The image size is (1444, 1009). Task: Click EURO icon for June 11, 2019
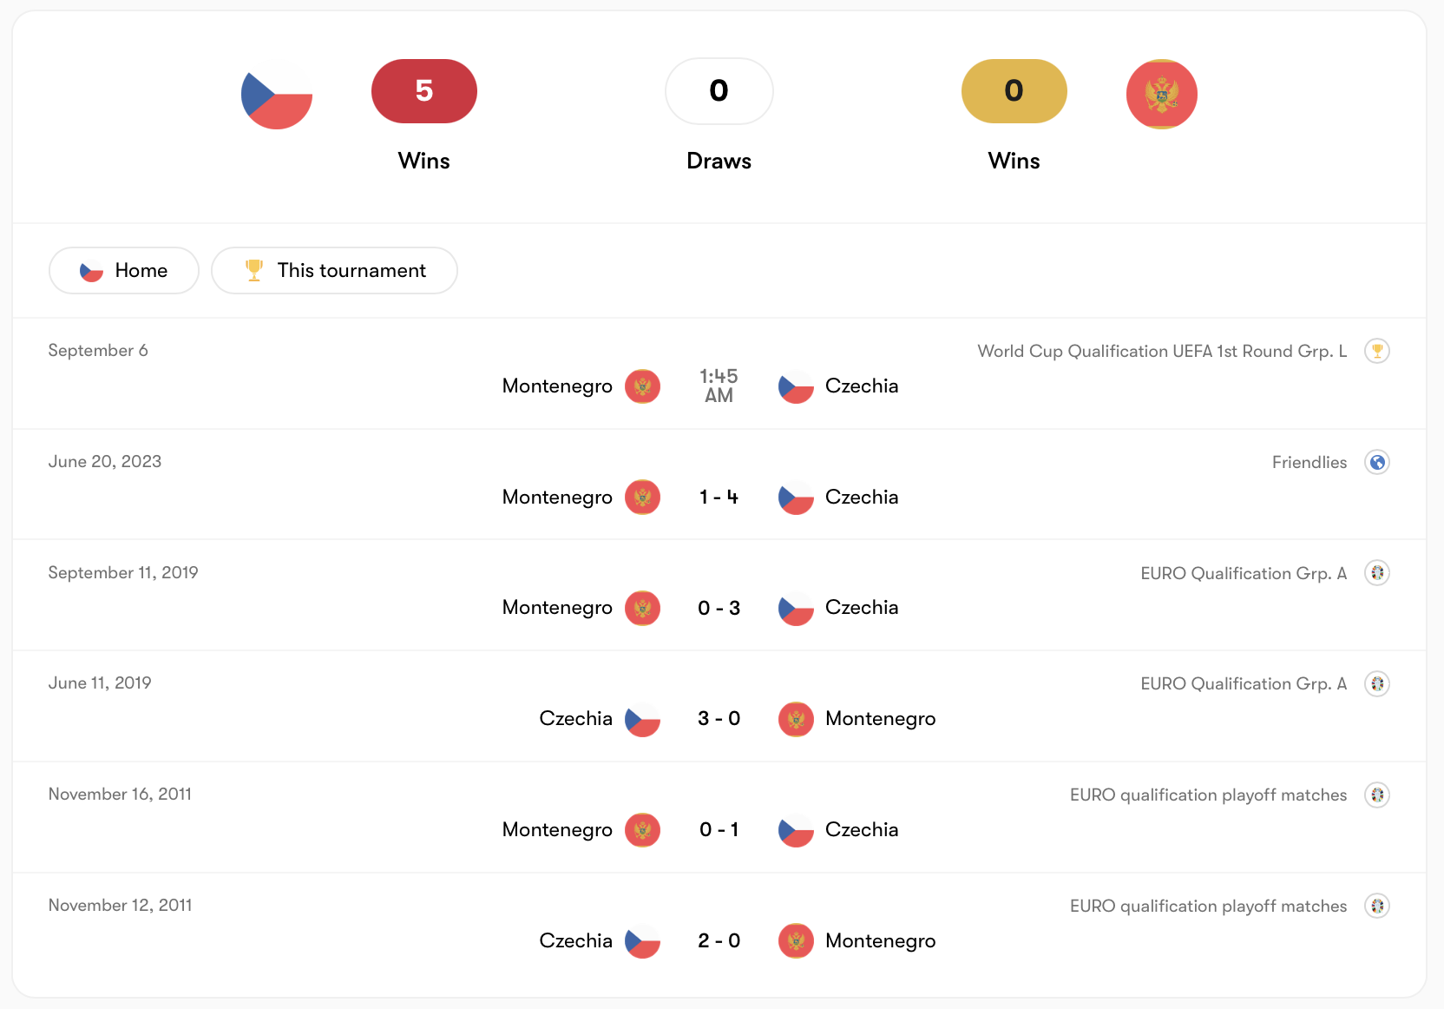tap(1376, 683)
